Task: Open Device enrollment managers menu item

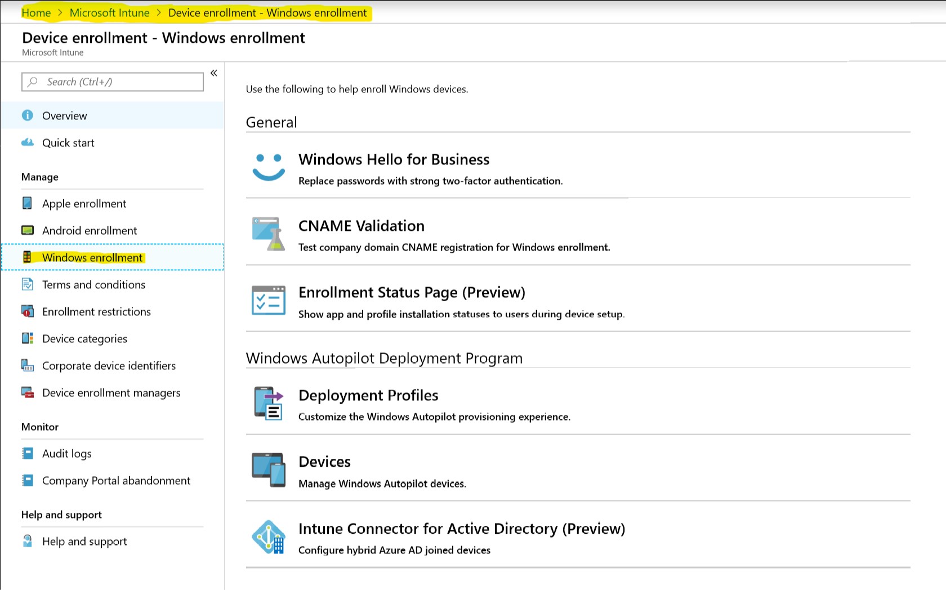Action: (x=113, y=392)
